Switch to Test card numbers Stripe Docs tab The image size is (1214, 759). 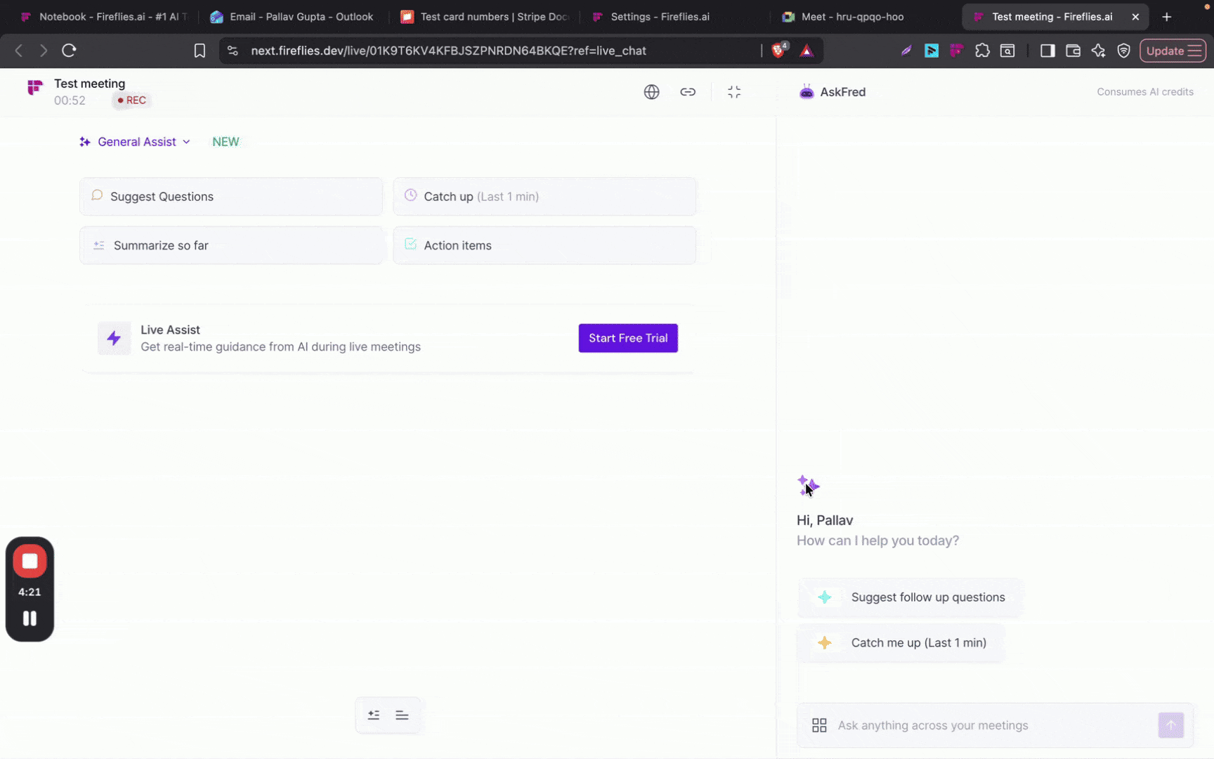pyautogui.click(x=485, y=17)
